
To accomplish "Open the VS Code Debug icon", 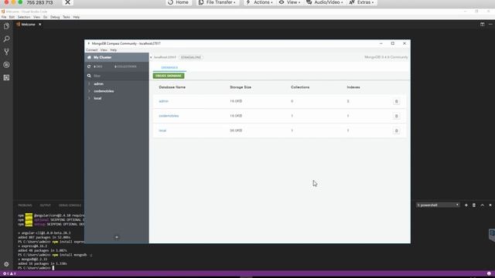I will coord(6,65).
